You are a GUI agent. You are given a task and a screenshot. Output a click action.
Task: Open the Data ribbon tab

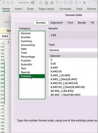coord(79,9)
